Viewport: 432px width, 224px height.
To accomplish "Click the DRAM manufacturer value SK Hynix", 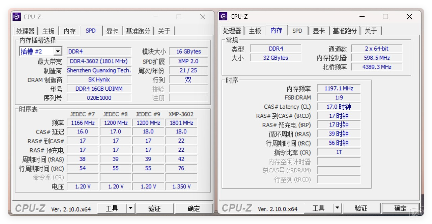I will (x=99, y=80).
